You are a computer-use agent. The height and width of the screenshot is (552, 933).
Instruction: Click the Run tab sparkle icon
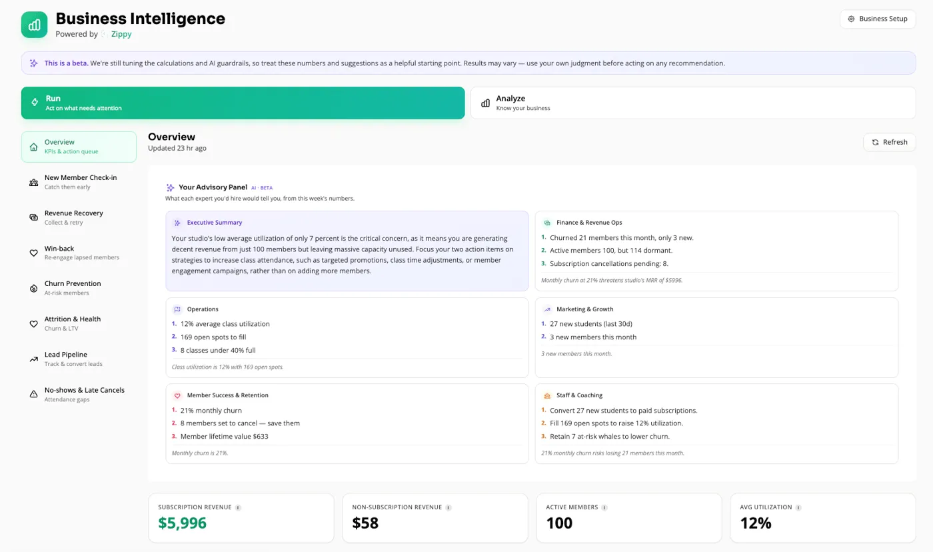coord(35,103)
